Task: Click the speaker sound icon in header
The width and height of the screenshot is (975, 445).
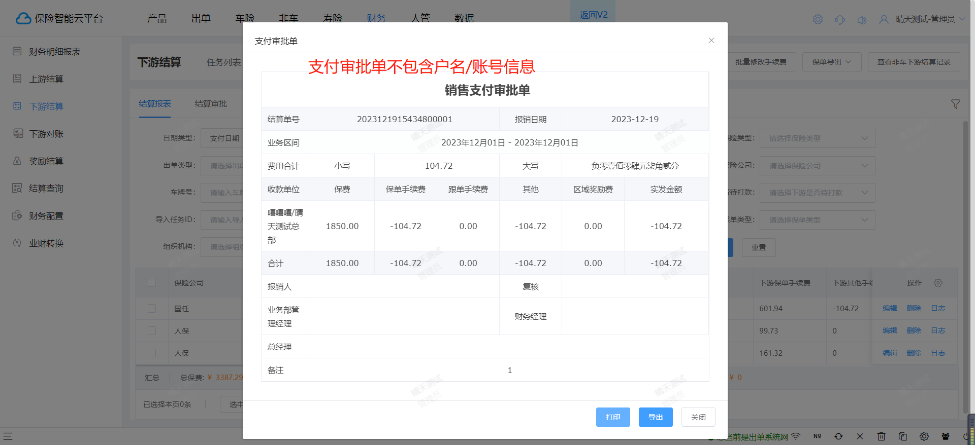Action: (x=862, y=20)
